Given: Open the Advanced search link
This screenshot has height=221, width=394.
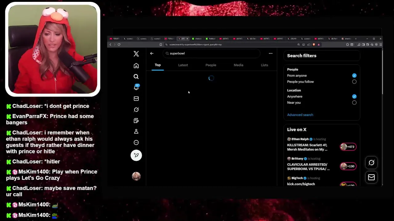Looking at the screenshot, I should [300, 115].
